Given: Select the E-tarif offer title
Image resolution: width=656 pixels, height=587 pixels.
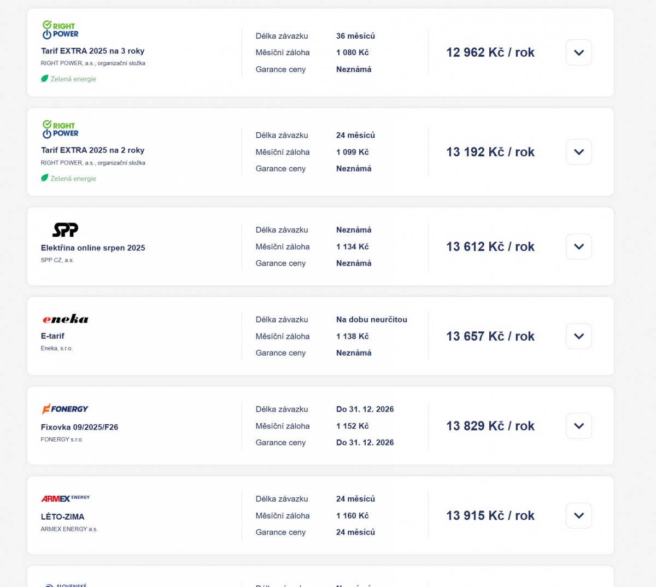Looking at the screenshot, I should pos(52,336).
